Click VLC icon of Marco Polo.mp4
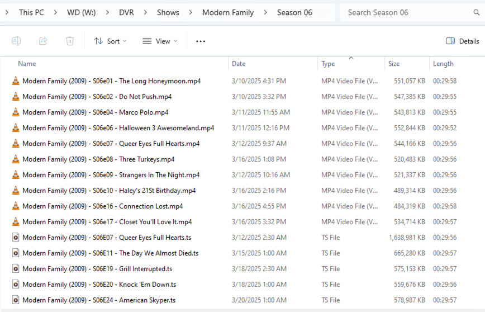The width and height of the screenshot is (485, 312). [x=16, y=112]
